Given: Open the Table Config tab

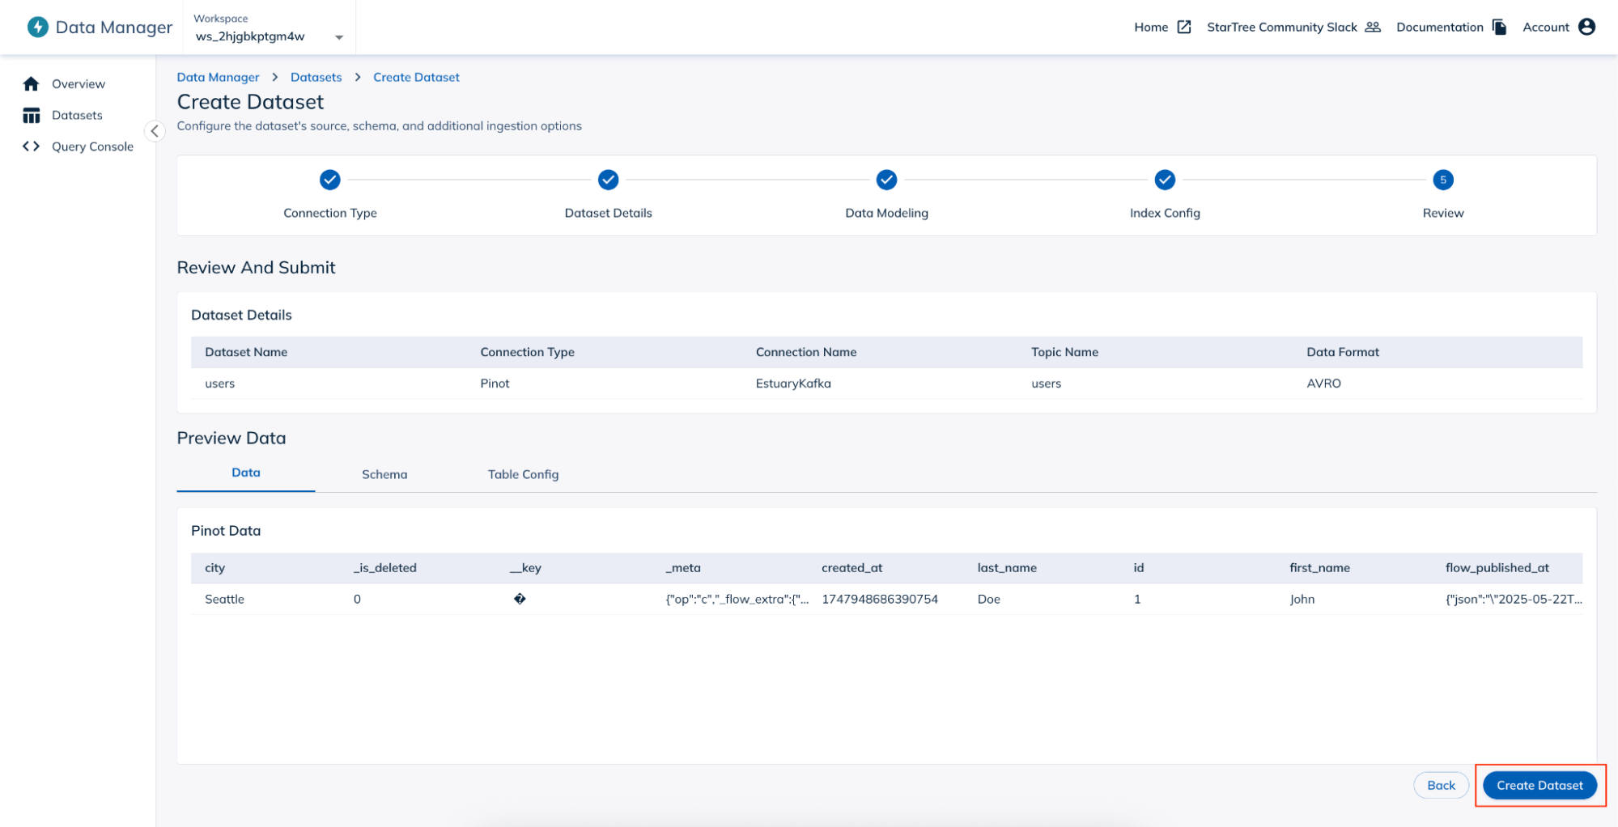Looking at the screenshot, I should 523,474.
